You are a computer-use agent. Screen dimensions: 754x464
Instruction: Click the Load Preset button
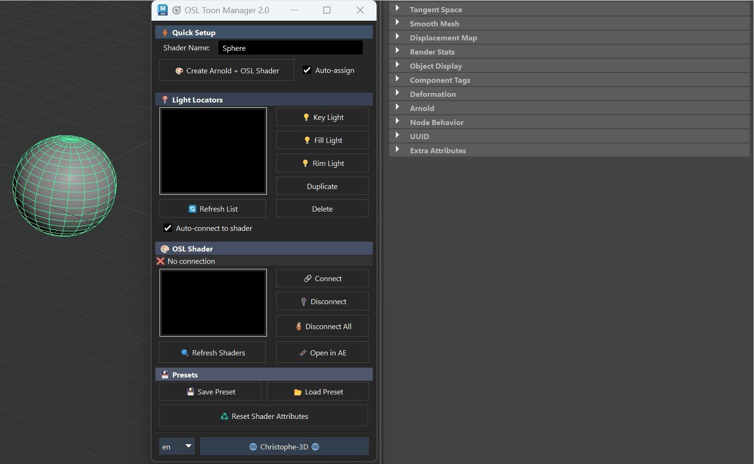point(318,392)
